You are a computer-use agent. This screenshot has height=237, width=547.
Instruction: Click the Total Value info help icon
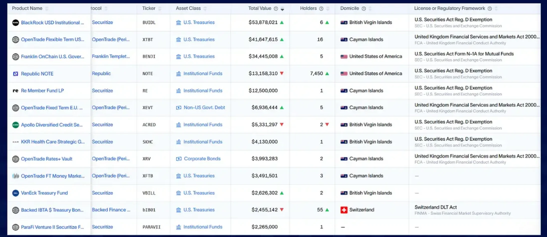coord(276,8)
